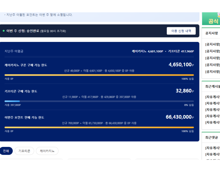The width and height of the screenshot is (220, 192).
Task: Click the green approval status dot
Action: pyautogui.click(x=4, y=31)
